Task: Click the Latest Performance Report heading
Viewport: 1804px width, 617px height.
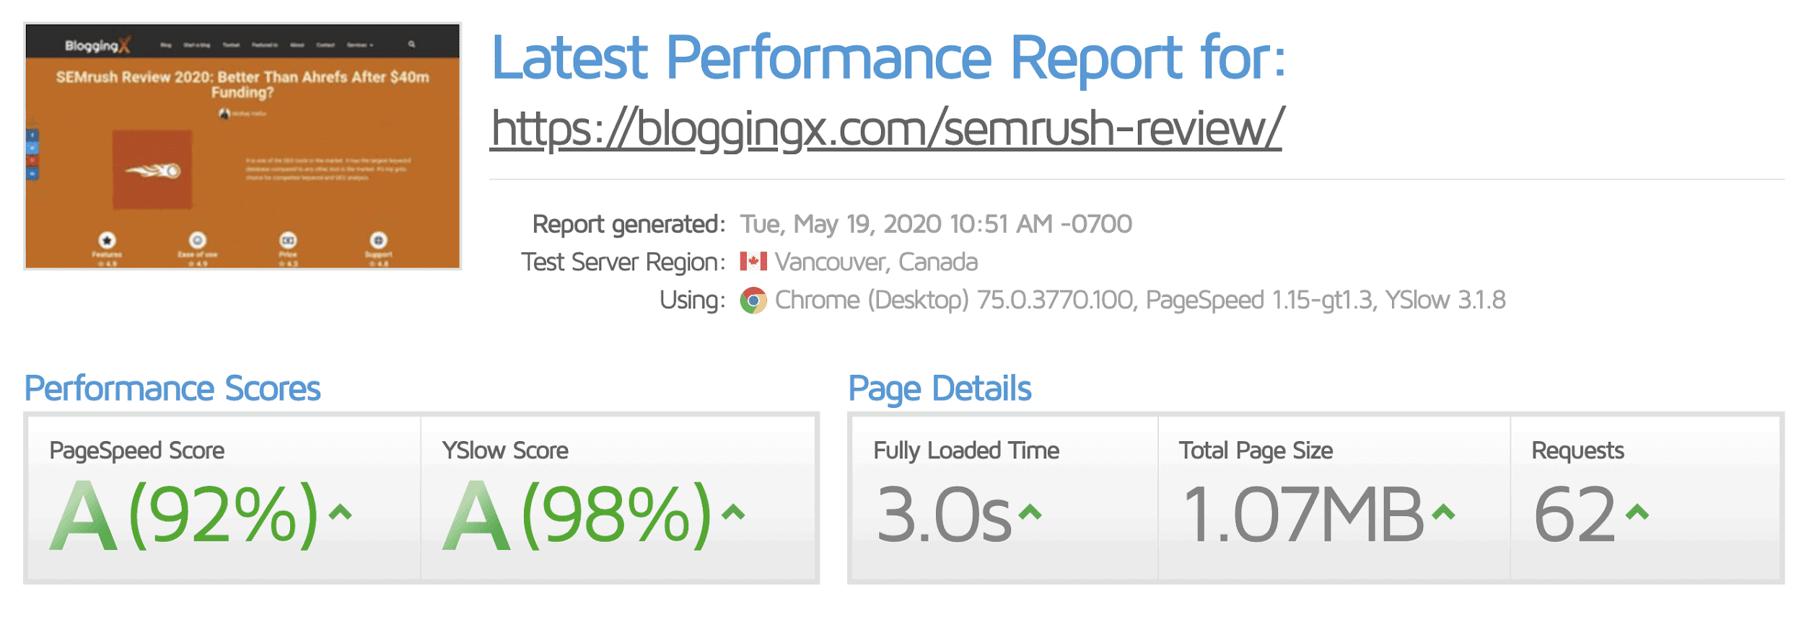Action: (888, 58)
